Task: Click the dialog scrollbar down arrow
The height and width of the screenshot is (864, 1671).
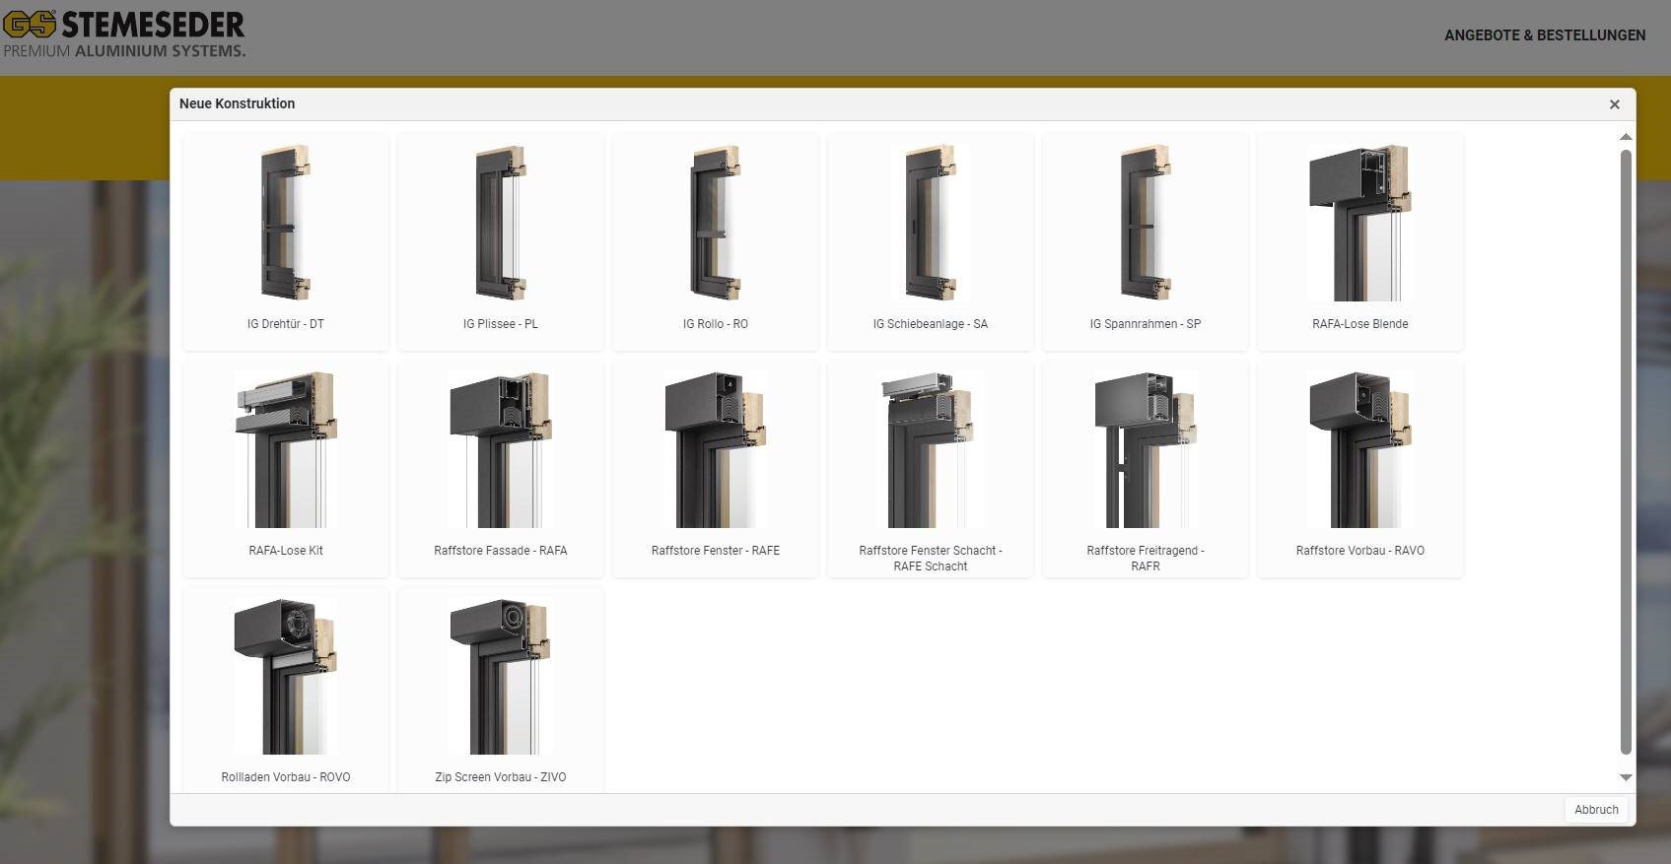Action: point(1626,778)
